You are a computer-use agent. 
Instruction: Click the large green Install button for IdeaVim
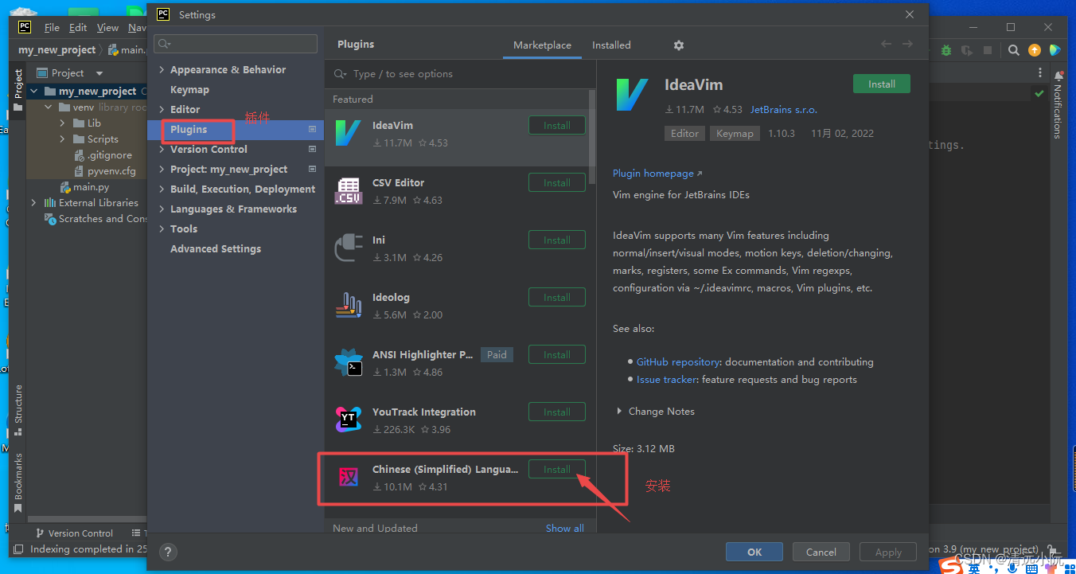click(882, 84)
